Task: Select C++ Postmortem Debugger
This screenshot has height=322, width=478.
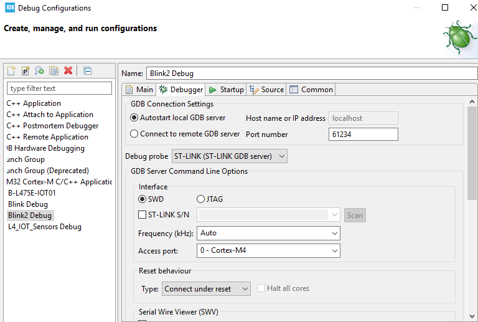Action: [x=52, y=126]
